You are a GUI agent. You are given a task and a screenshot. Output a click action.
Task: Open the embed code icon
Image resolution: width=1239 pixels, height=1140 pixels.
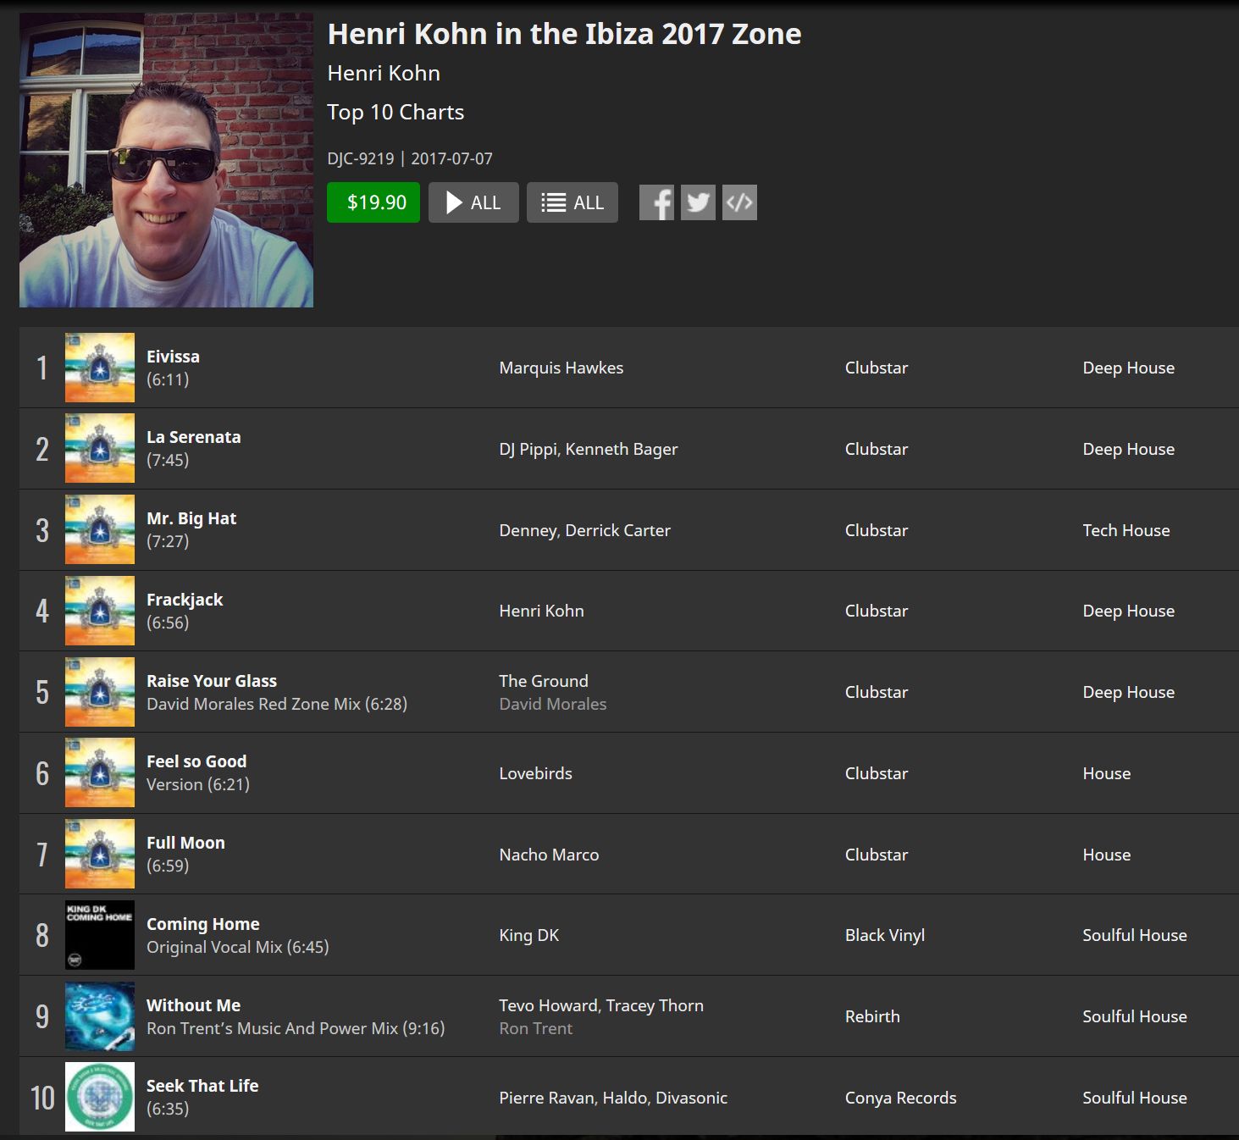pyautogui.click(x=739, y=202)
